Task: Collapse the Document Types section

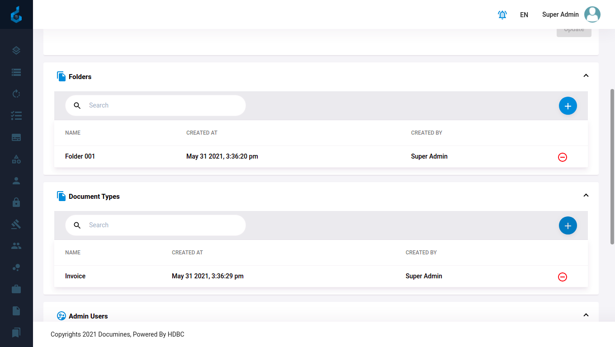Action: click(586, 196)
